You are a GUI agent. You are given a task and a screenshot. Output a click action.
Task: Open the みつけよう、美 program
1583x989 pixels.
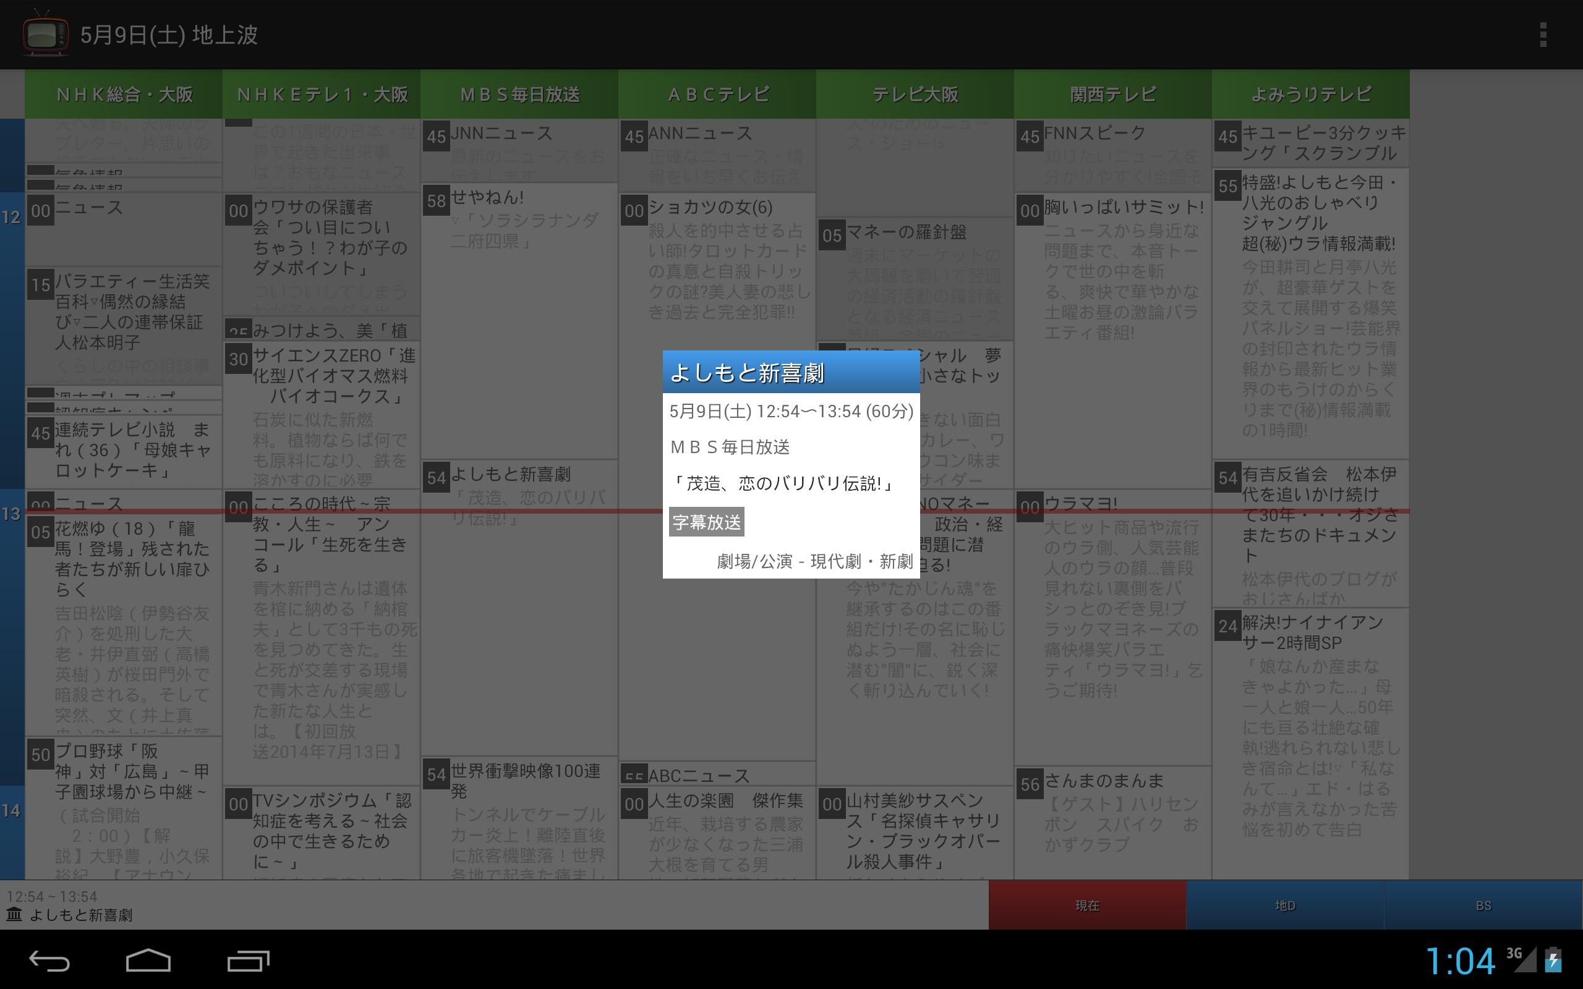pos(322,329)
